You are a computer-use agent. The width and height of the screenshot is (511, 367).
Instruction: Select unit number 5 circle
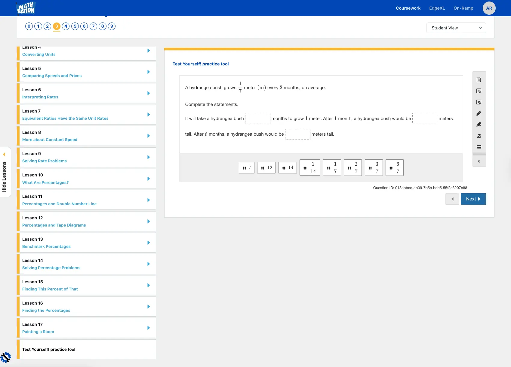tap(75, 26)
